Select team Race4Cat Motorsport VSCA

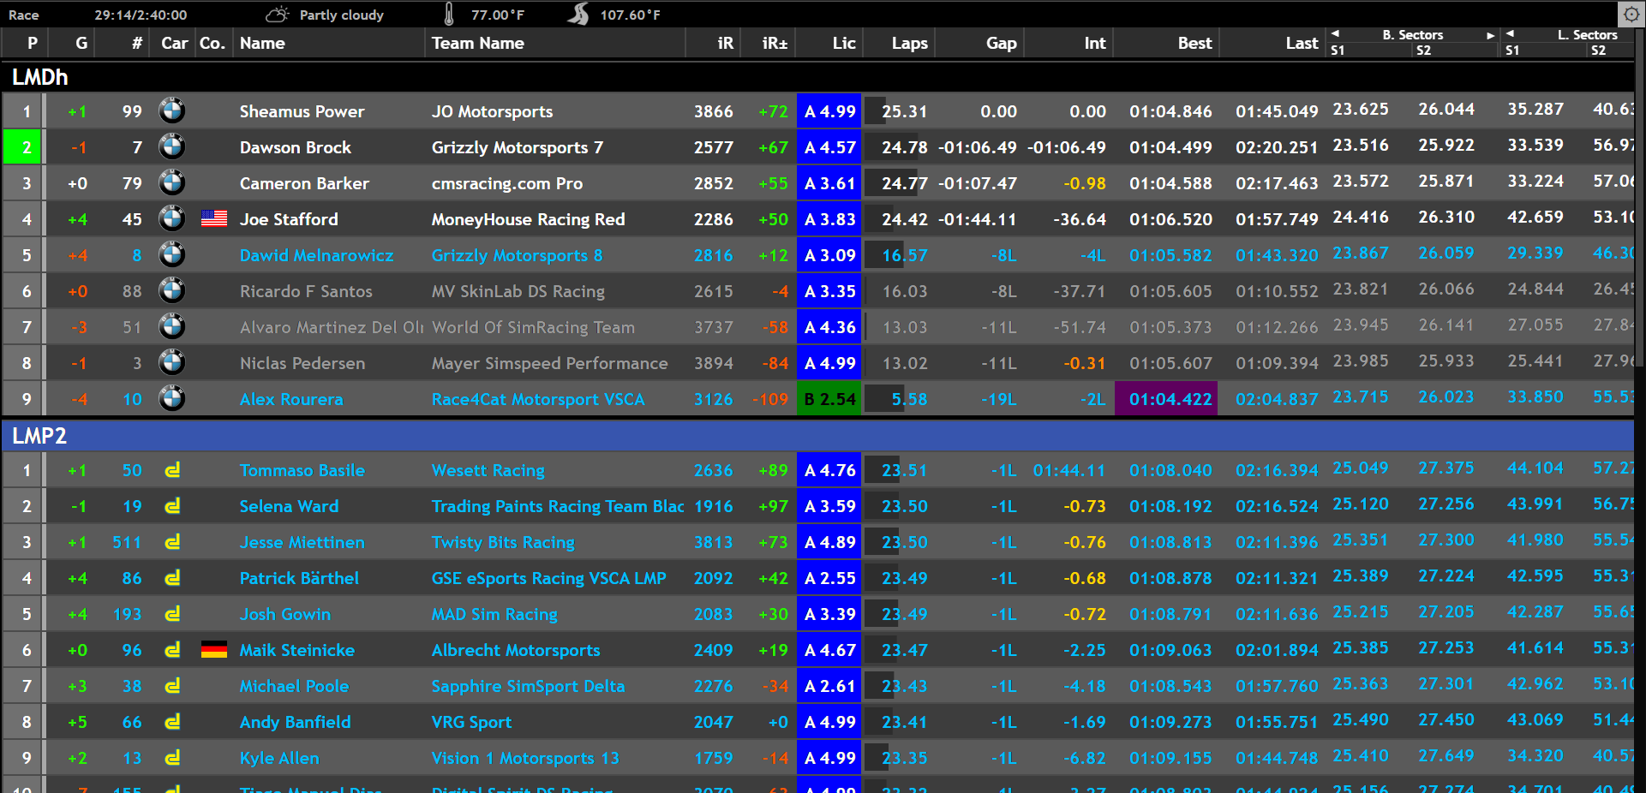pos(537,399)
